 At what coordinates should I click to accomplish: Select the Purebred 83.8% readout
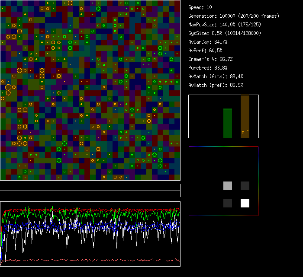208,68
